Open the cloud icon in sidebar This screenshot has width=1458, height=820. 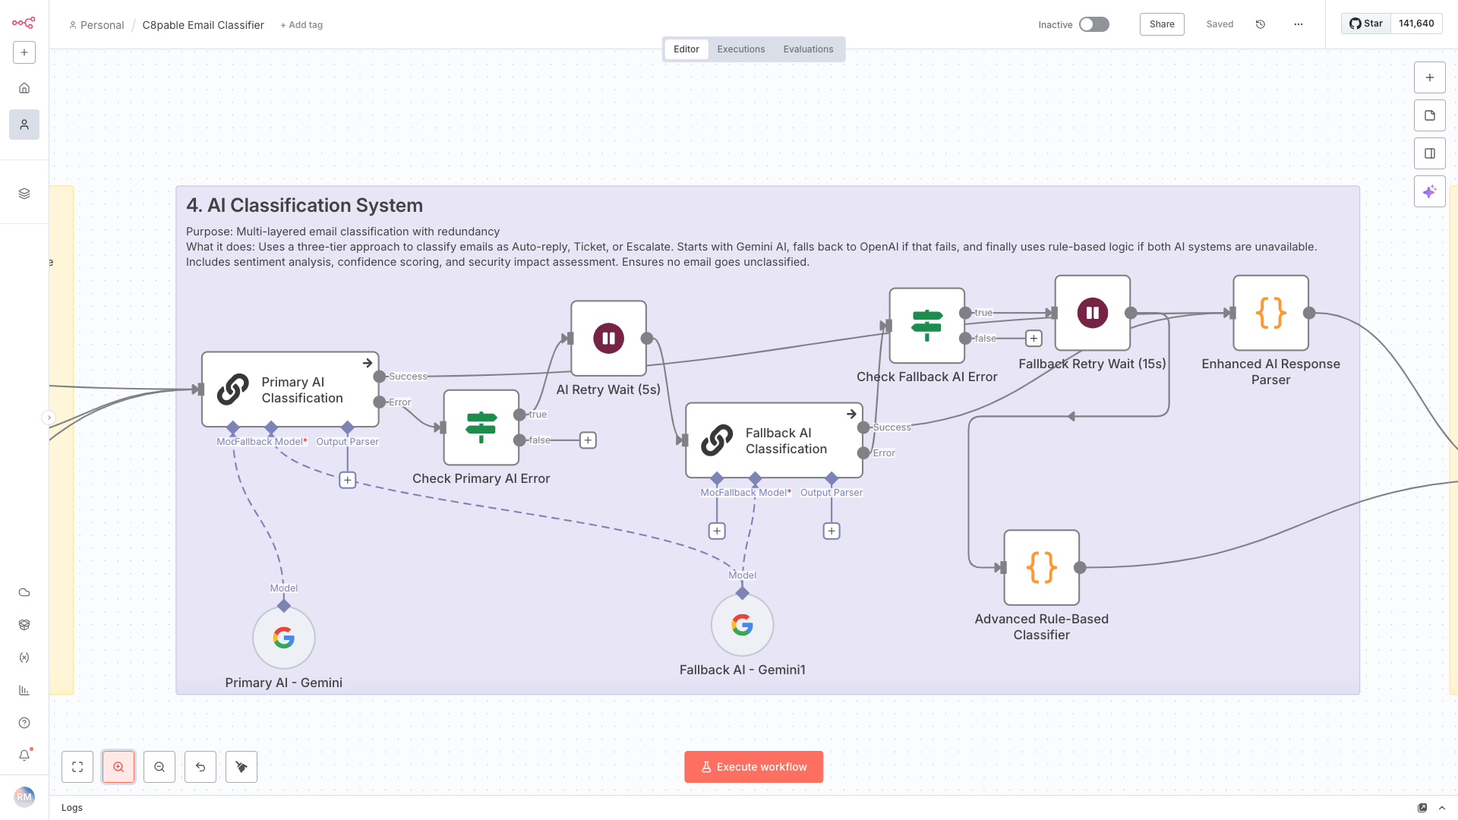(x=24, y=592)
